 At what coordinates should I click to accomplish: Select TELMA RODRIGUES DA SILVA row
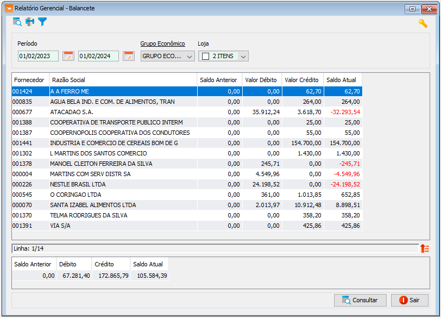pos(187,216)
